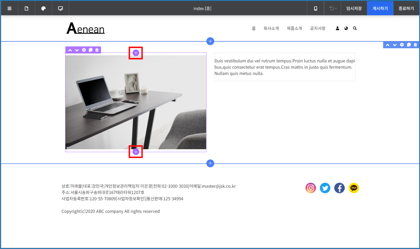
Task: Click 종료하기 to exit the editor
Action: [406, 9]
